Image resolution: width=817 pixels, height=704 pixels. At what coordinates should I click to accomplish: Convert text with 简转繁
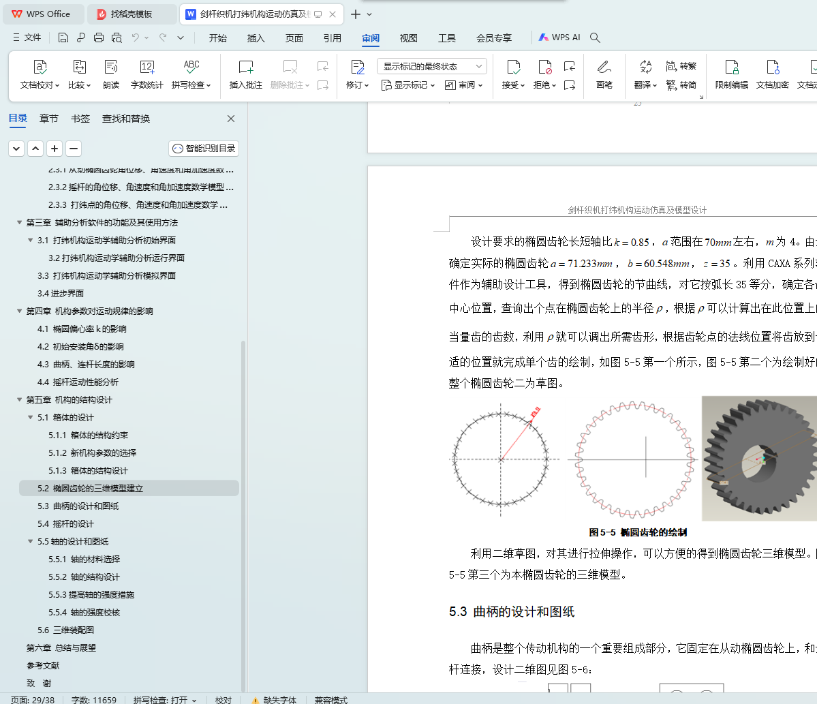[x=681, y=66]
